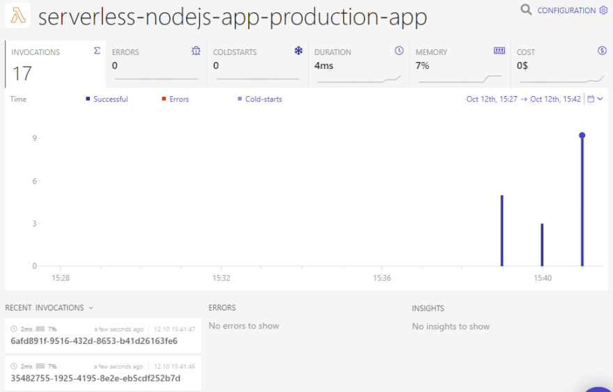
Task: Click the timestamp 12.10 15:41:47
Action: (174, 329)
